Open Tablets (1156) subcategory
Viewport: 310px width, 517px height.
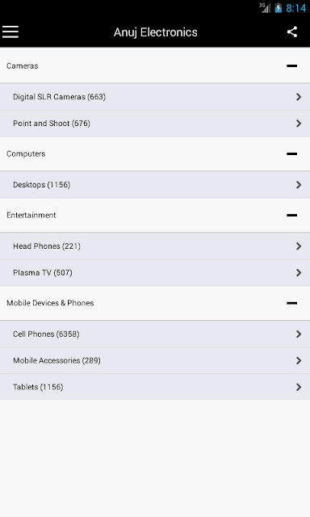[x=155, y=387]
